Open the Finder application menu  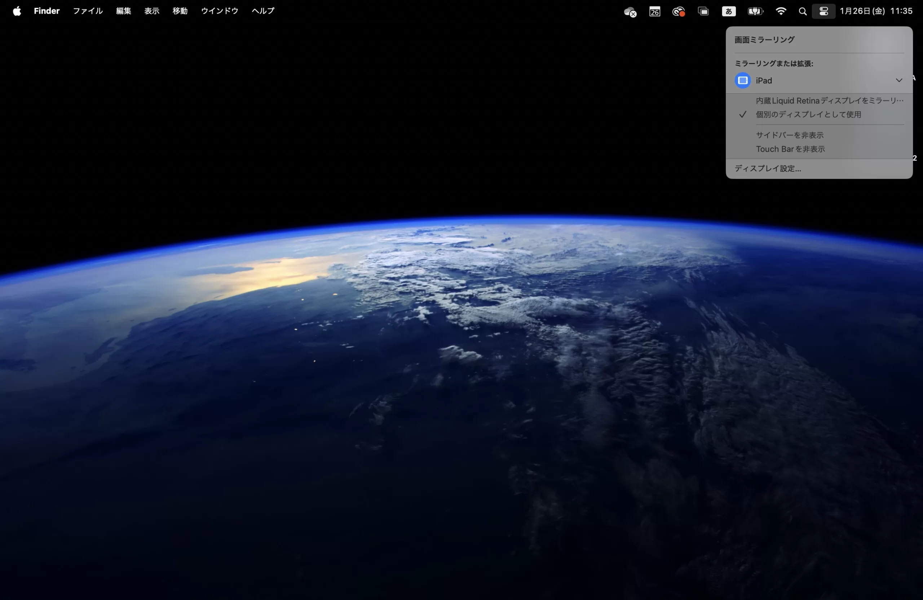47,11
